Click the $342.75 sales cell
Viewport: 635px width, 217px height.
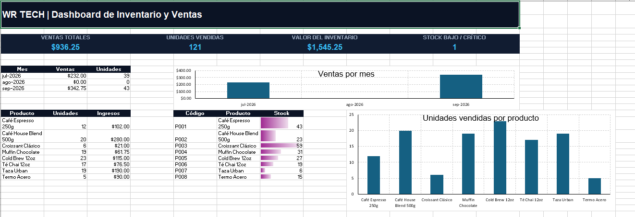pos(65,88)
